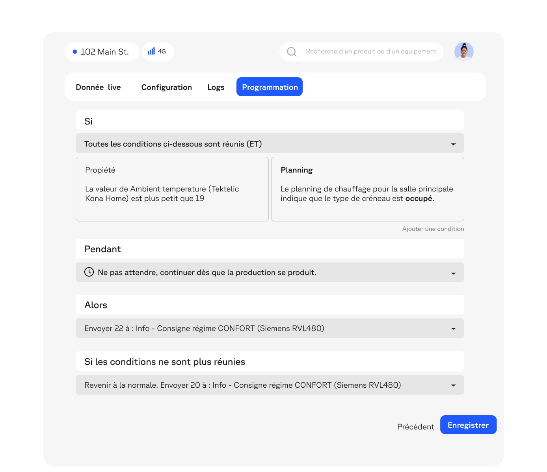Image resolution: width=547 pixels, height=472 pixels.
Task: Click the "Ajouter une condition" link
Action: pos(433,229)
